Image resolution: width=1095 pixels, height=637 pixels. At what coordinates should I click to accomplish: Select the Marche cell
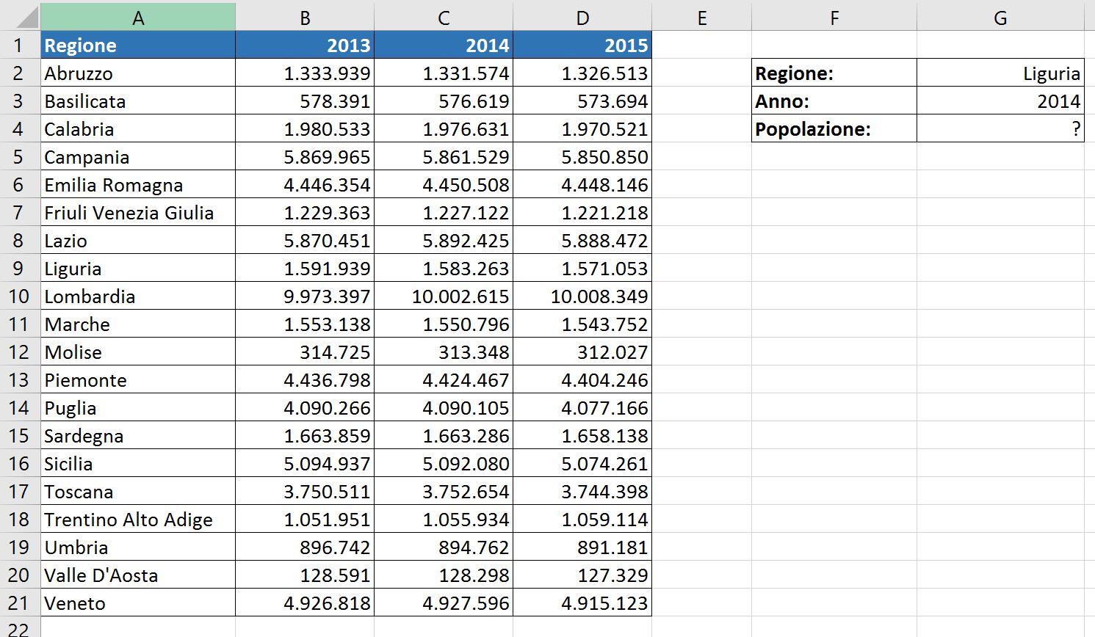point(138,324)
